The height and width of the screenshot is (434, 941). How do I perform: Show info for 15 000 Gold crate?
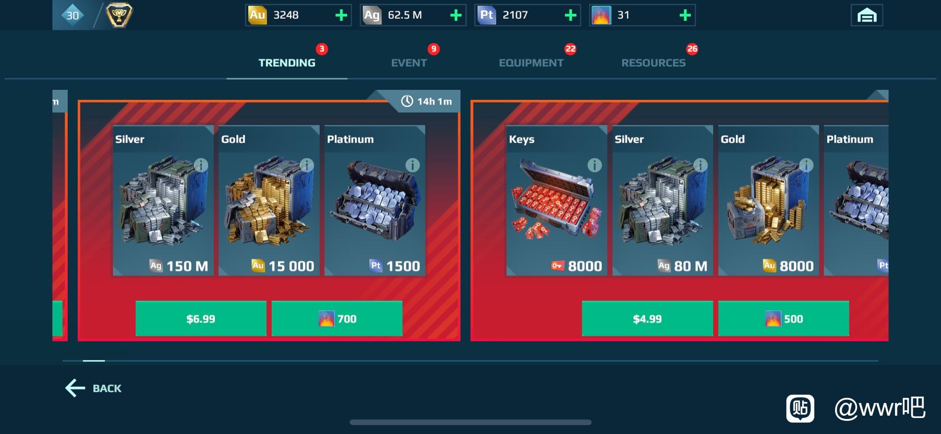[307, 165]
